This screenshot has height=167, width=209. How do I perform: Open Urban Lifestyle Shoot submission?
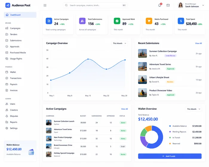point(170,80)
